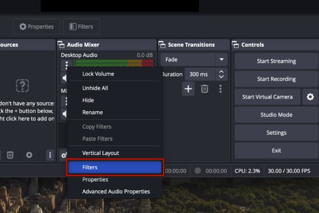Add a new scene transition with plus
Image resolution: width=319 pixels, height=213 pixels.
(188, 89)
